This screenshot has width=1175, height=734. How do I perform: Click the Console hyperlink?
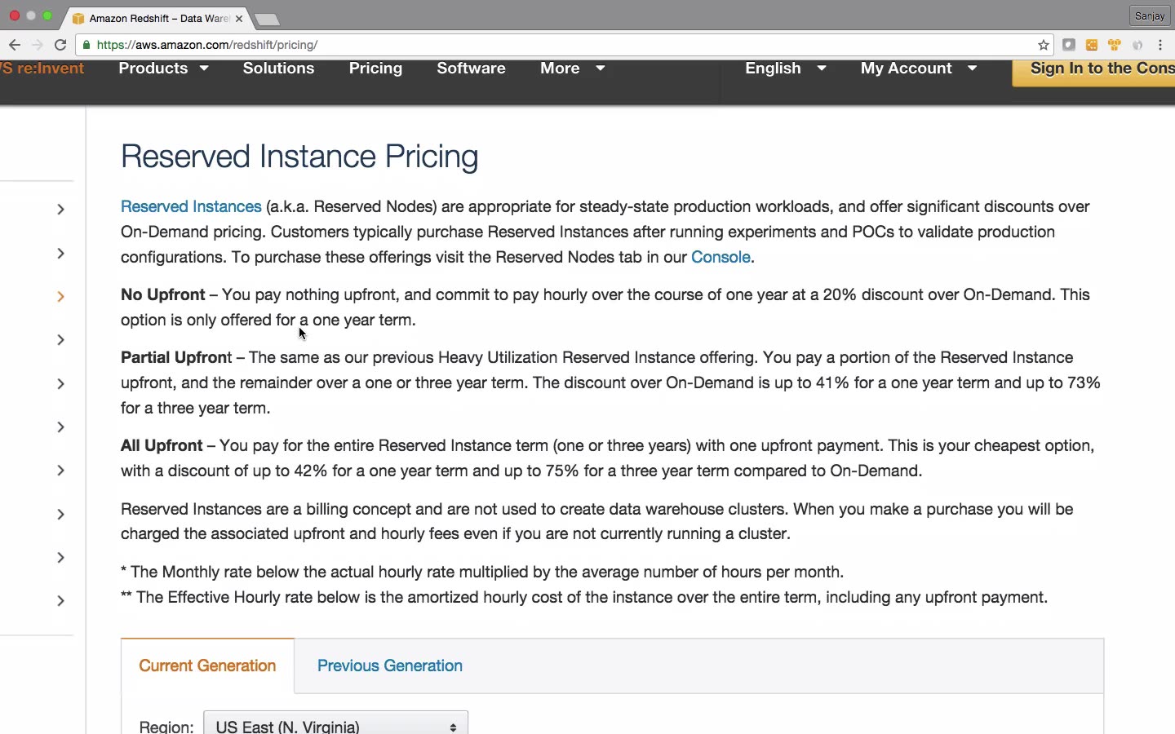pos(721,257)
